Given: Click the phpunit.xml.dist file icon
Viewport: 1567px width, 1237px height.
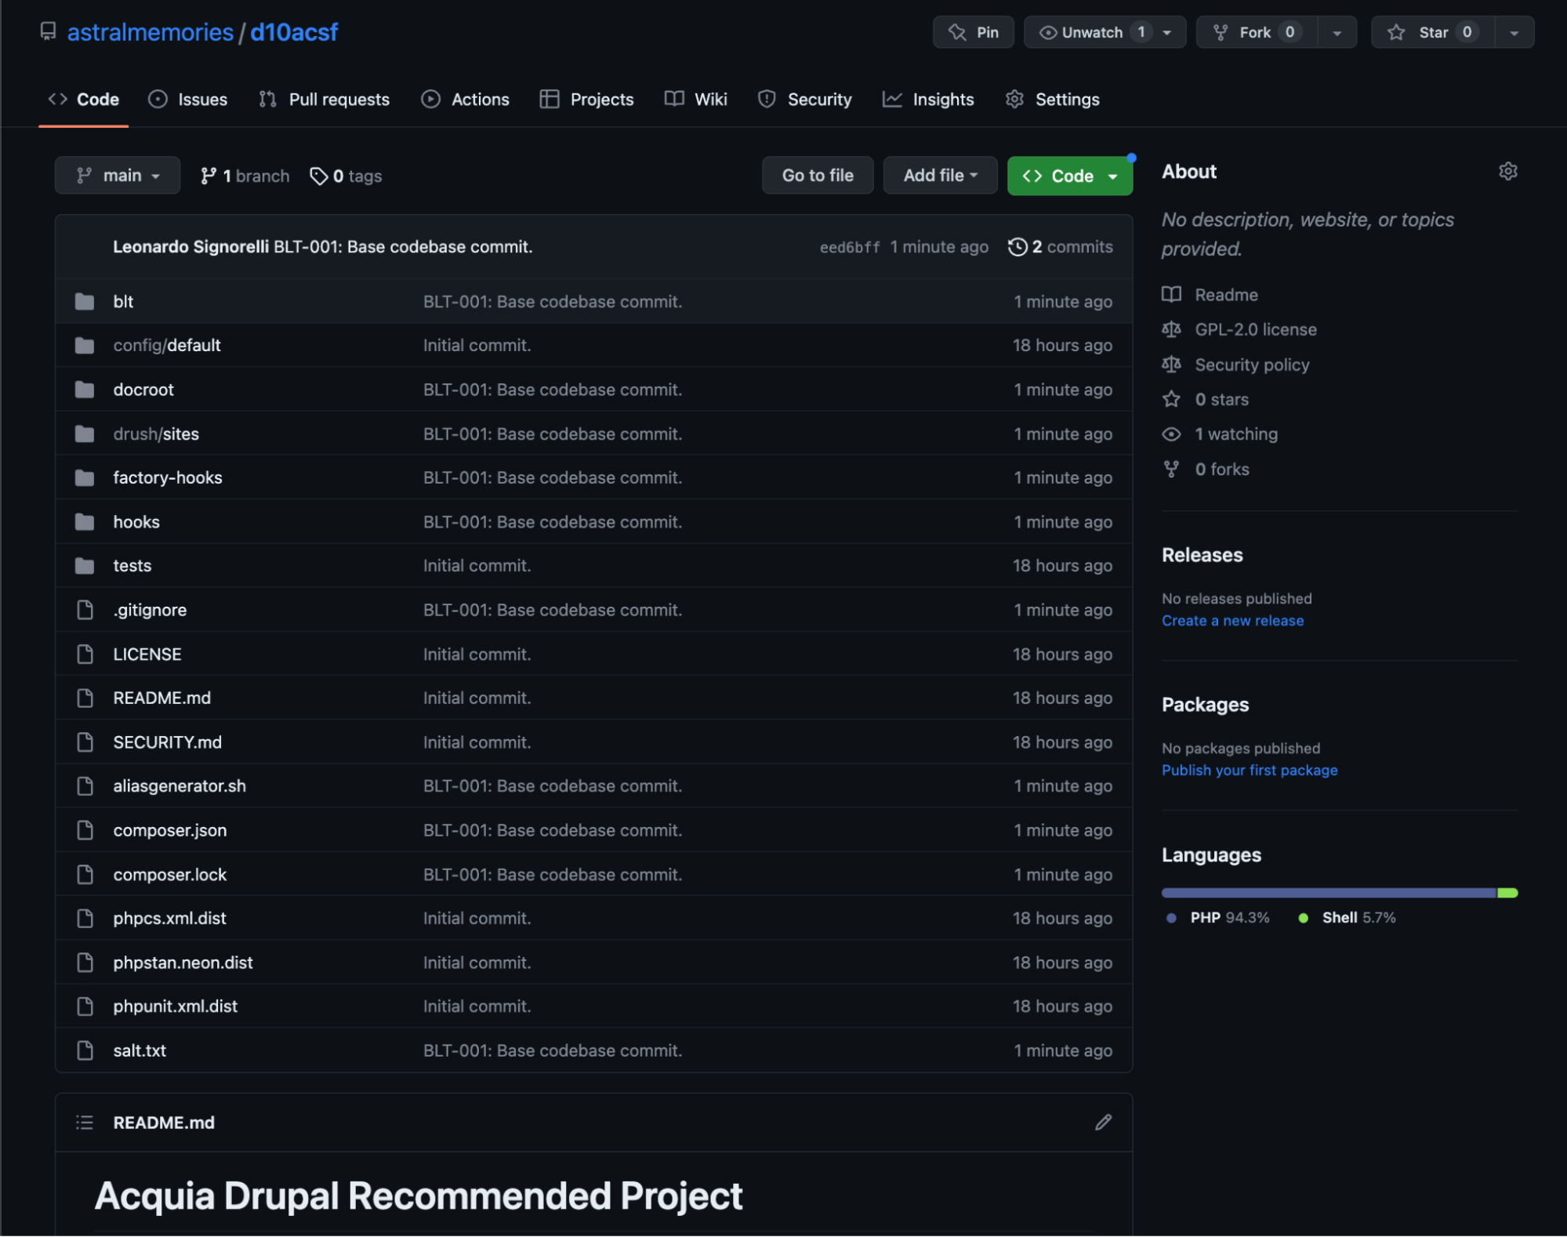Looking at the screenshot, I should pyautogui.click(x=85, y=1006).
